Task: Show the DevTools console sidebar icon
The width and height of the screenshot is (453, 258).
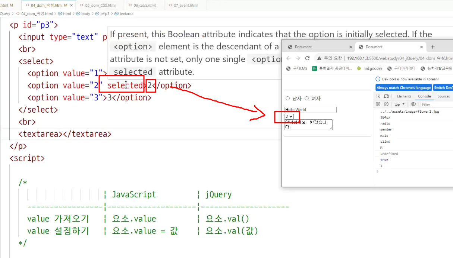Action: (378, 104)
